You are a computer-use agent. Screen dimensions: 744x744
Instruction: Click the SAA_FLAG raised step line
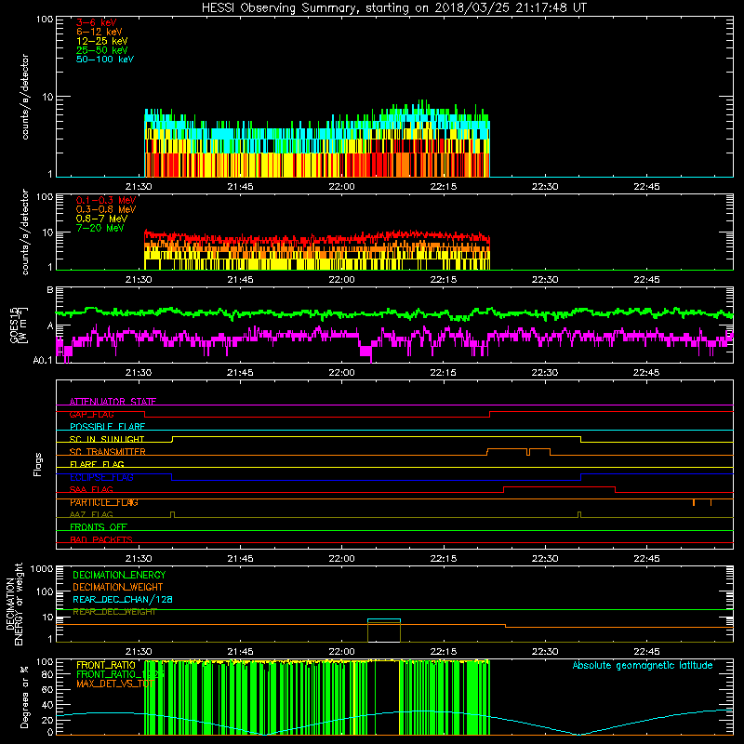(x=560, y=486)
